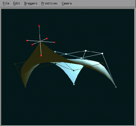The image size is (136, 126).
Task: Select the white control point at the mesh's right corner
Action: pyautogui.click(x=102, y=53)
